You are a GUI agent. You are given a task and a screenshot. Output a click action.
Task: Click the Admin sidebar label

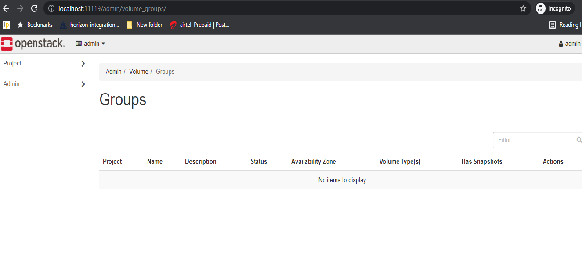[x=11, y=84]
